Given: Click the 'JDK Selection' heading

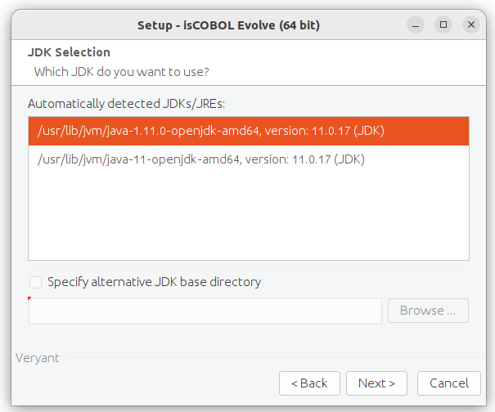Looking at the screenshot, I should point(69,52).
